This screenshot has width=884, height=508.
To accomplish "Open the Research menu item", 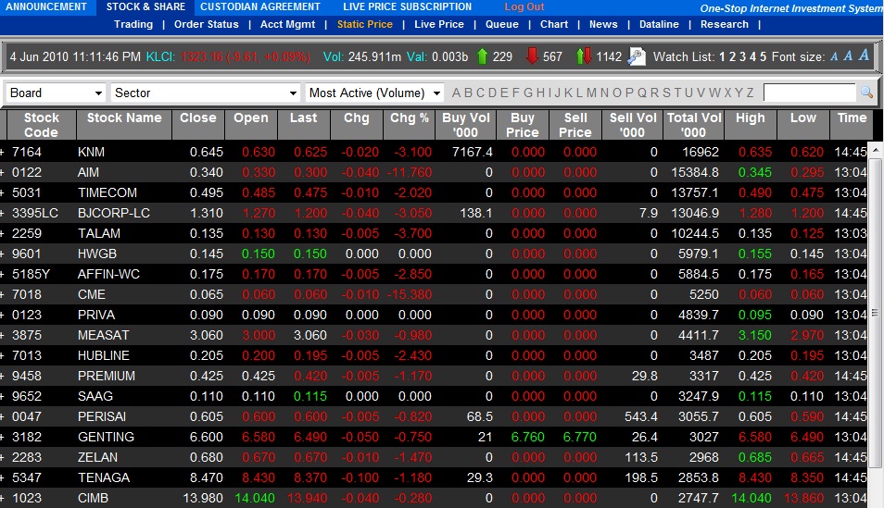I will 725,24.
